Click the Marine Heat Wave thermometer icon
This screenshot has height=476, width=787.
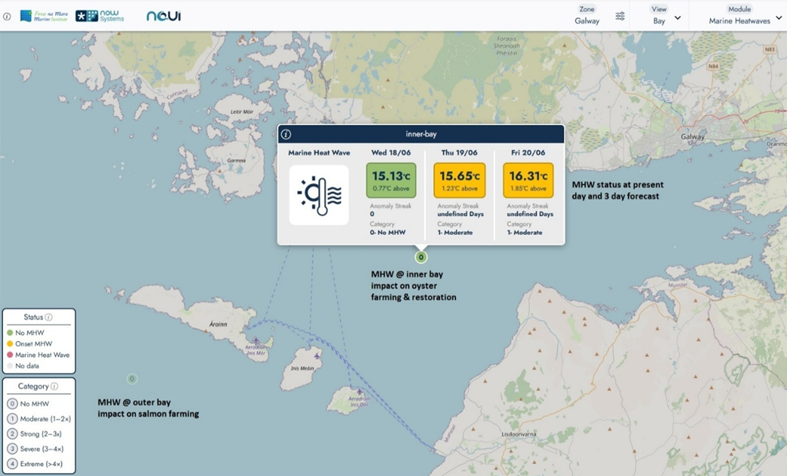pos(319,194)
